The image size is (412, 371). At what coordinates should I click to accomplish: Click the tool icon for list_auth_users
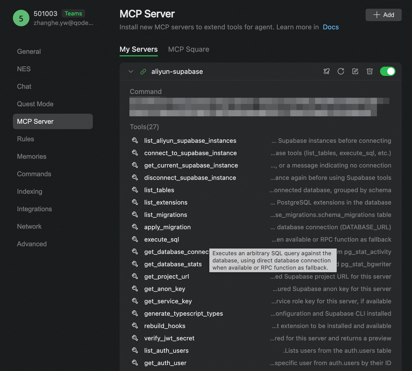(x=135, y=350)
